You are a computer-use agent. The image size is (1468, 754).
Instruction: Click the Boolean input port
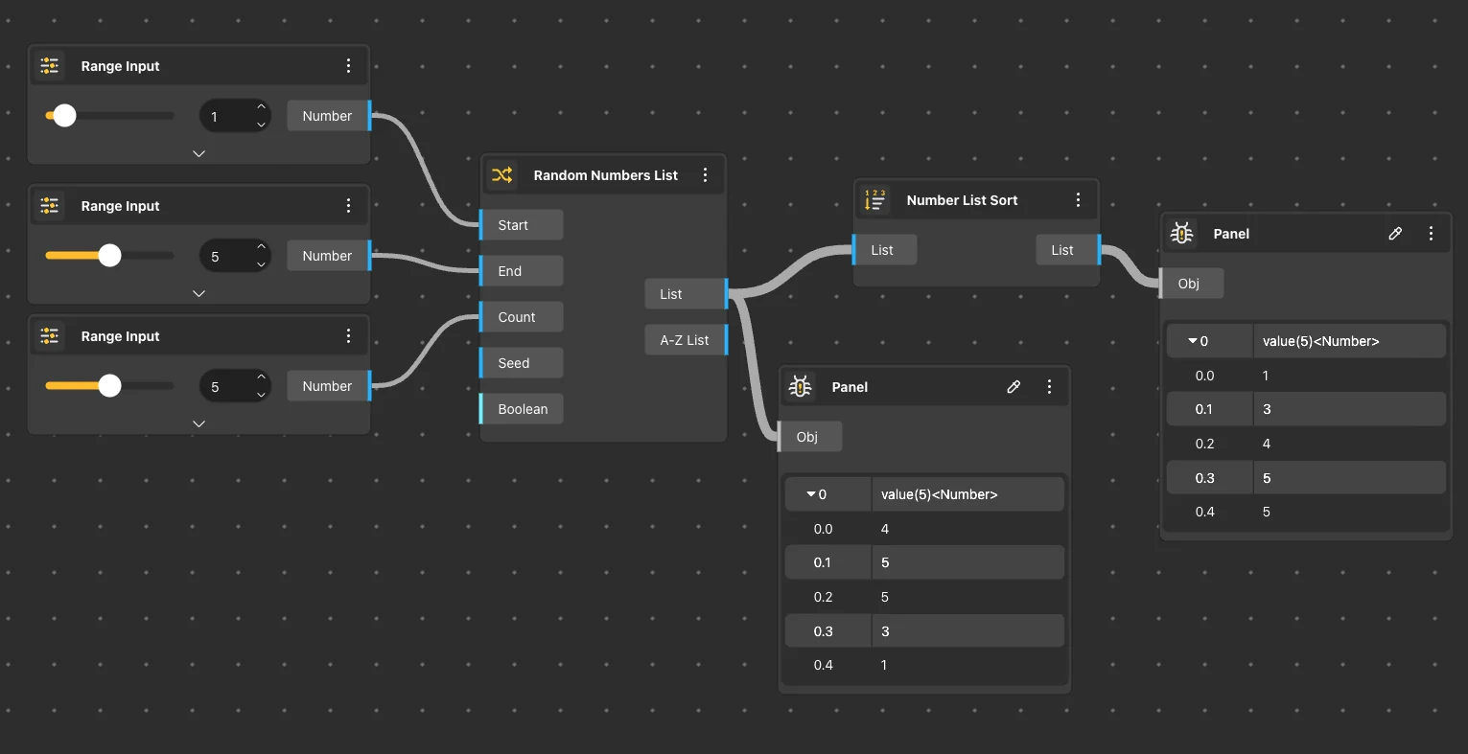(x=482, y=409)
